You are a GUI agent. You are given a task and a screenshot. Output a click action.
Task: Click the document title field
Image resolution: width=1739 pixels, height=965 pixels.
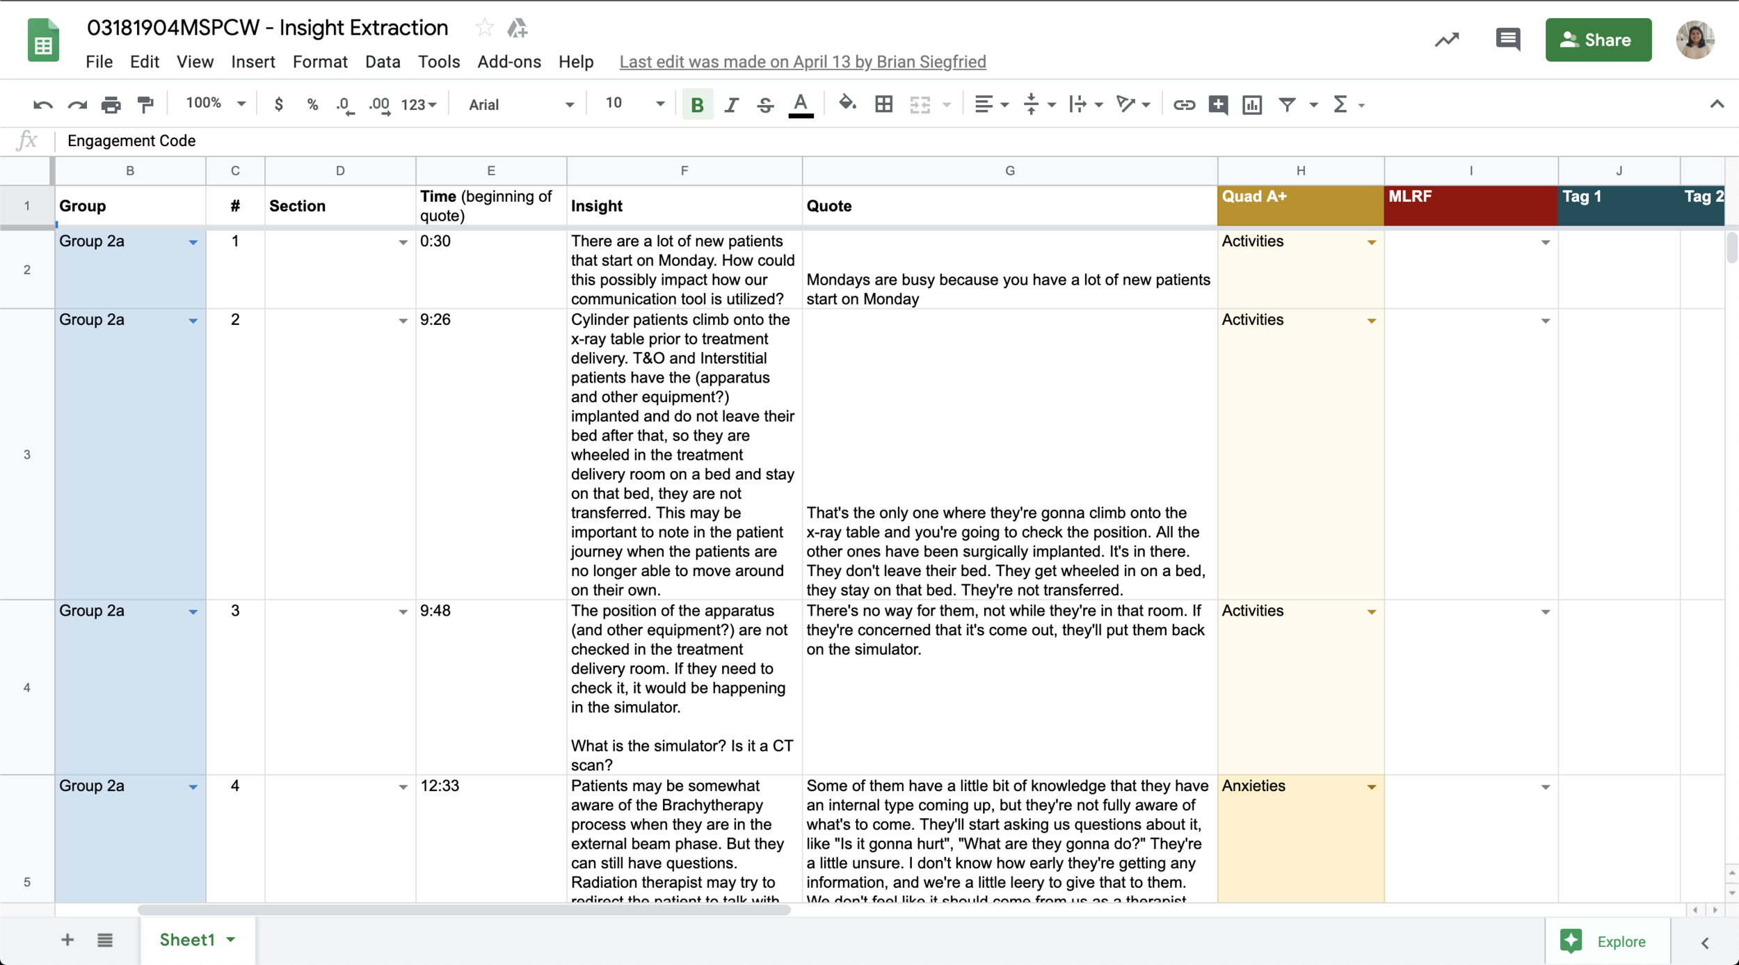point(268,28)
